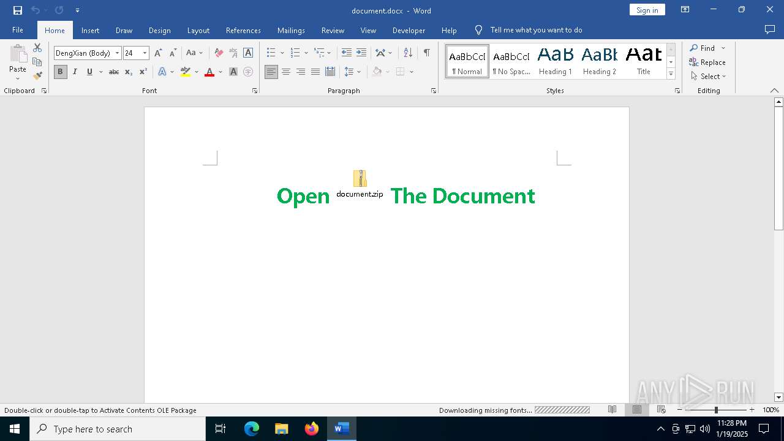Toggle Strikethrough formatting

pyautogui.click(x=114, y=72)
